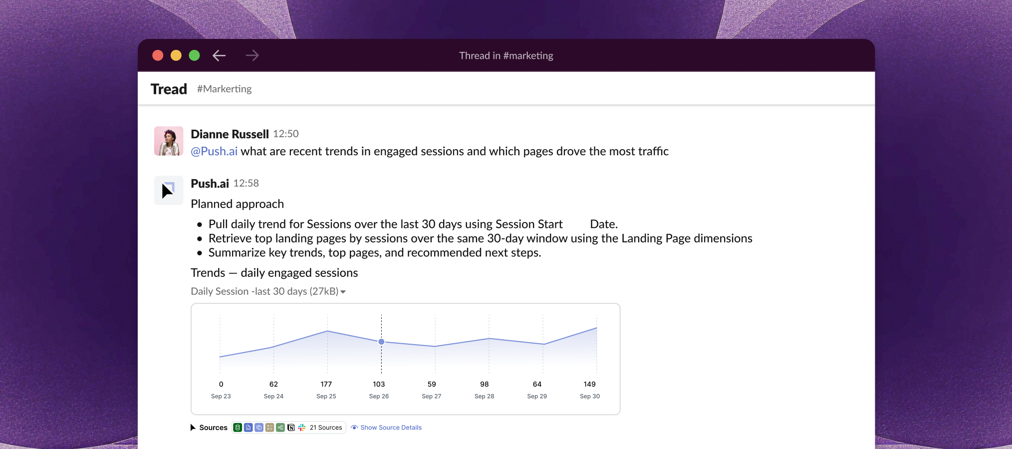Click the blue report document source icon

249,428
